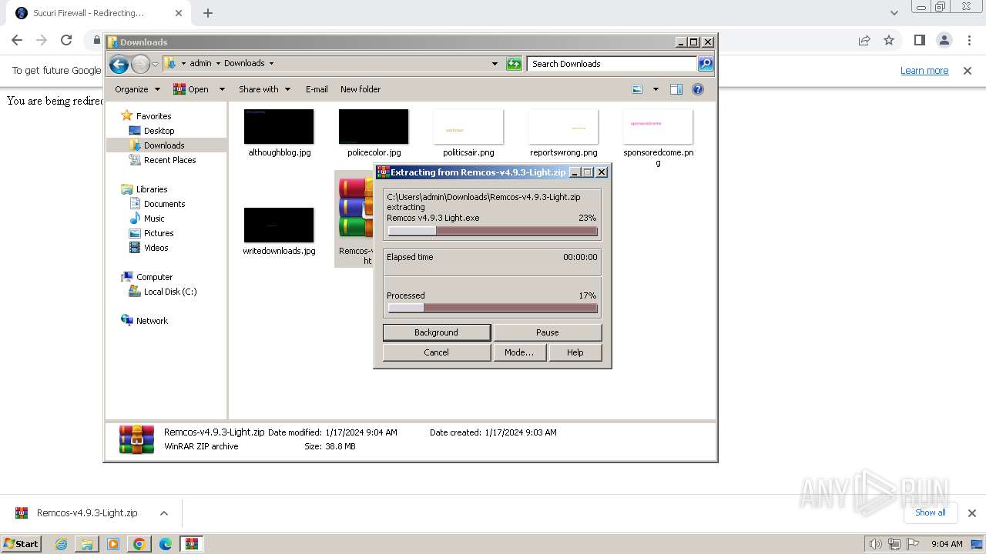Toggle the Chrome side panel icon
Image resolution: width=986 pixels, height=554 pixels.
point(919,40)
